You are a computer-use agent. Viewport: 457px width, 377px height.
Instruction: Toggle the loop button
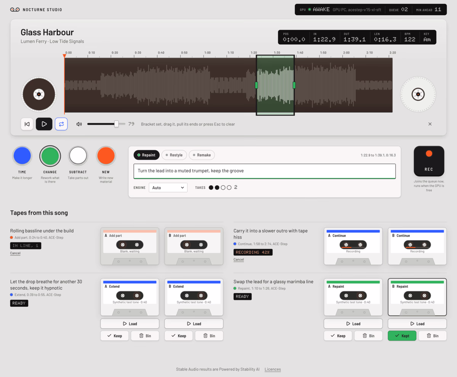pos(61,124)
